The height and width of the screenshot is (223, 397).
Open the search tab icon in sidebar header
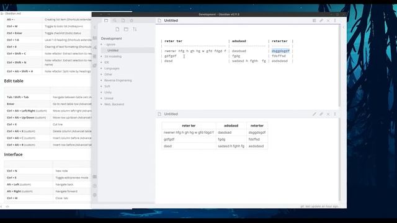tap(115, 20)
